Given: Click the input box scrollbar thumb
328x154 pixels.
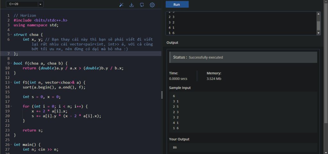Looking at the screenshot, I should 318,25.
